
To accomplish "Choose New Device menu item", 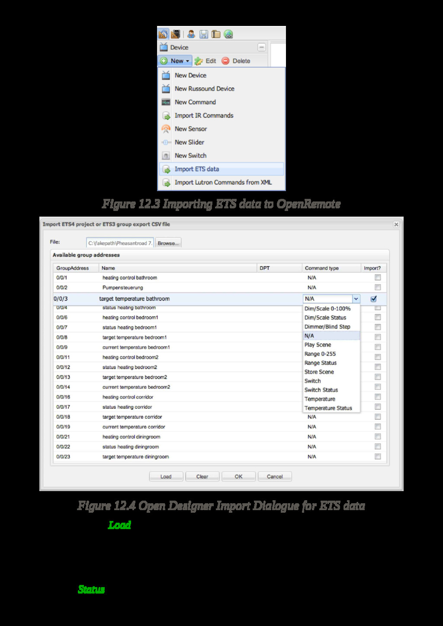I will click(221, 75).
